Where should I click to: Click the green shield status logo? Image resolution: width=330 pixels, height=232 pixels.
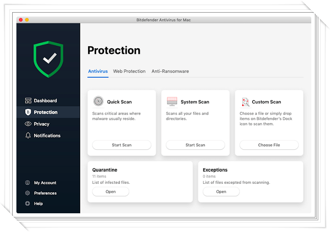coord(48,59)
